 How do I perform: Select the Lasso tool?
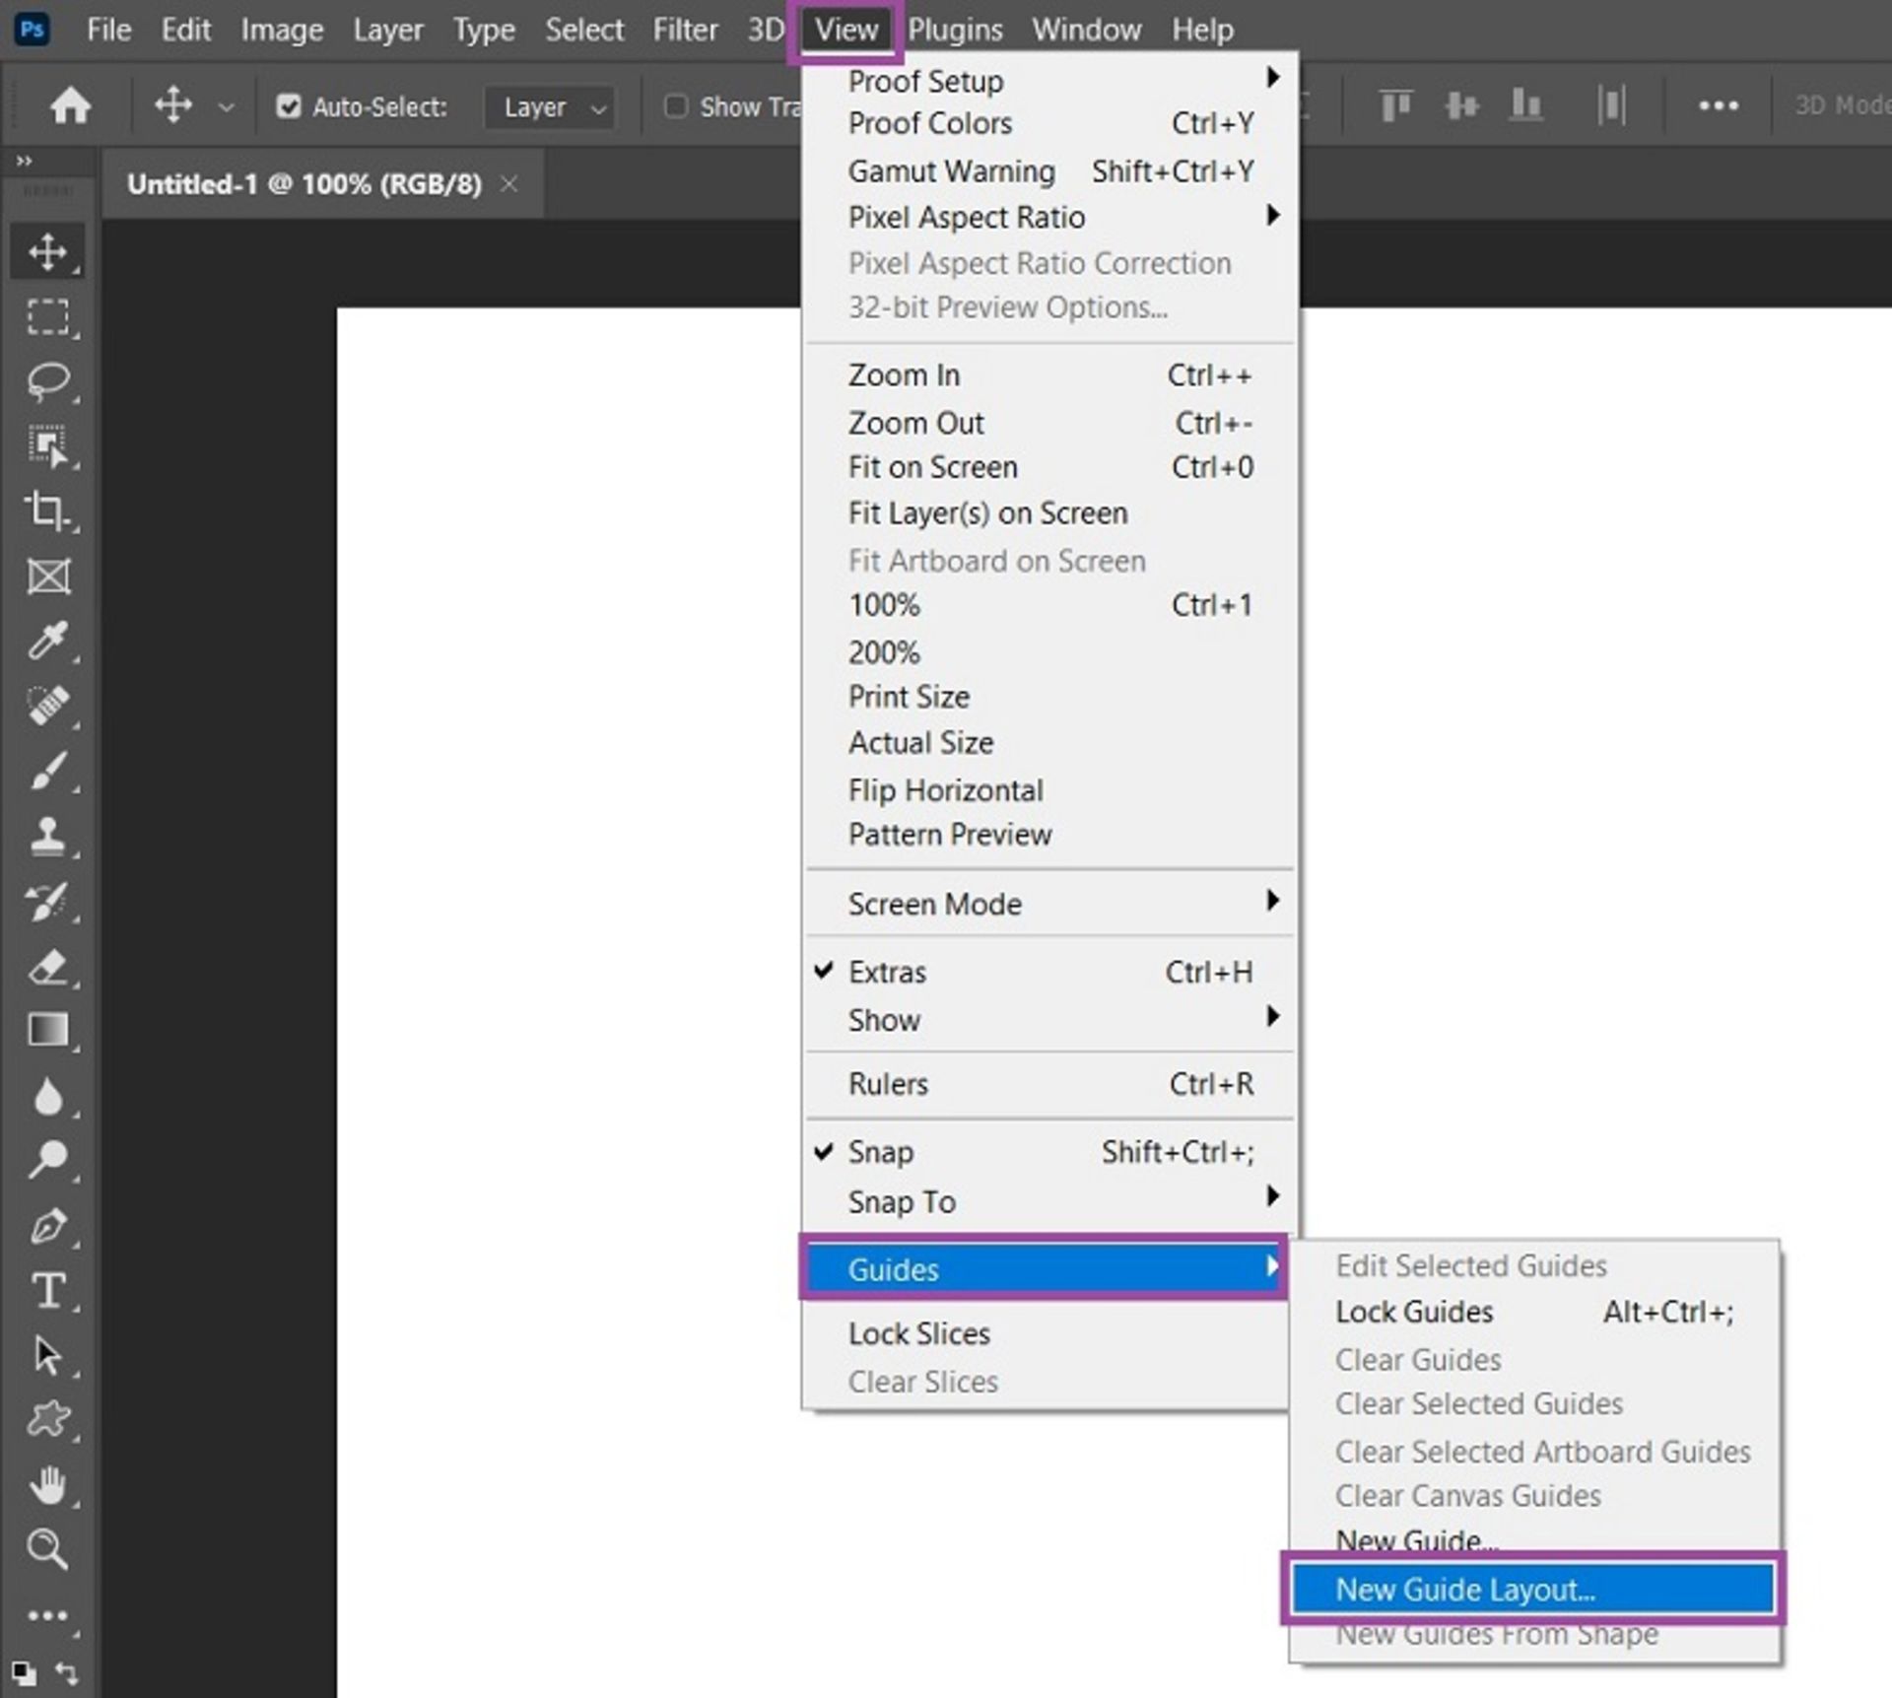point(47,380)
